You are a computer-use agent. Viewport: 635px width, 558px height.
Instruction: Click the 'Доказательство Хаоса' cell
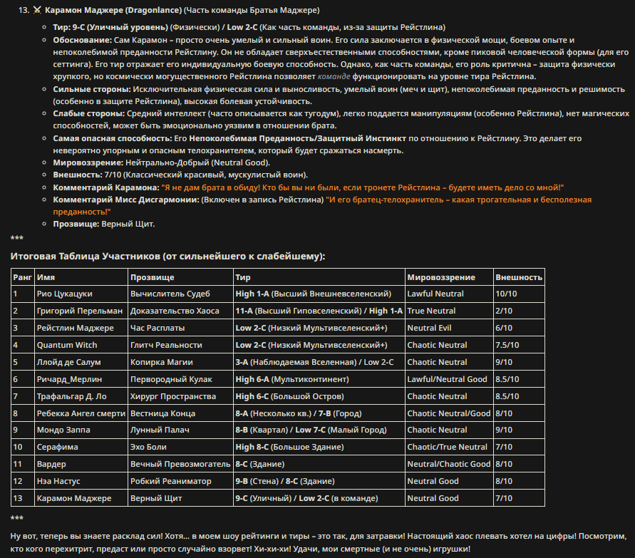[x=180, y=311]
